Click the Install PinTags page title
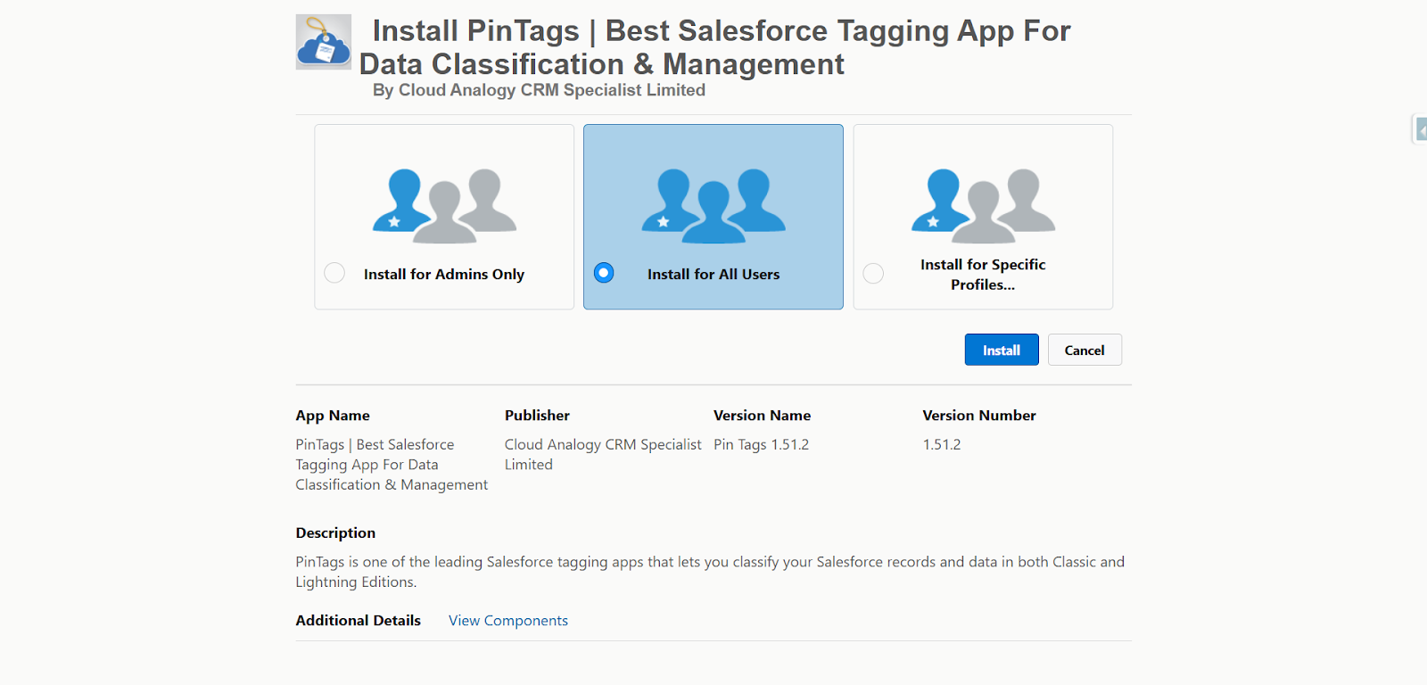Viewport: 1427px width, 685px height. [x=713, y=47]
